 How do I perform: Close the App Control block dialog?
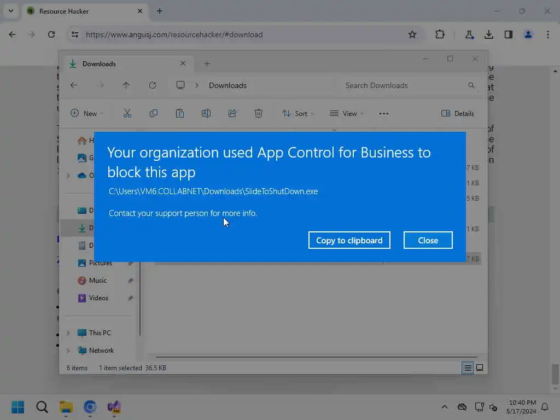tap(428, 241)
